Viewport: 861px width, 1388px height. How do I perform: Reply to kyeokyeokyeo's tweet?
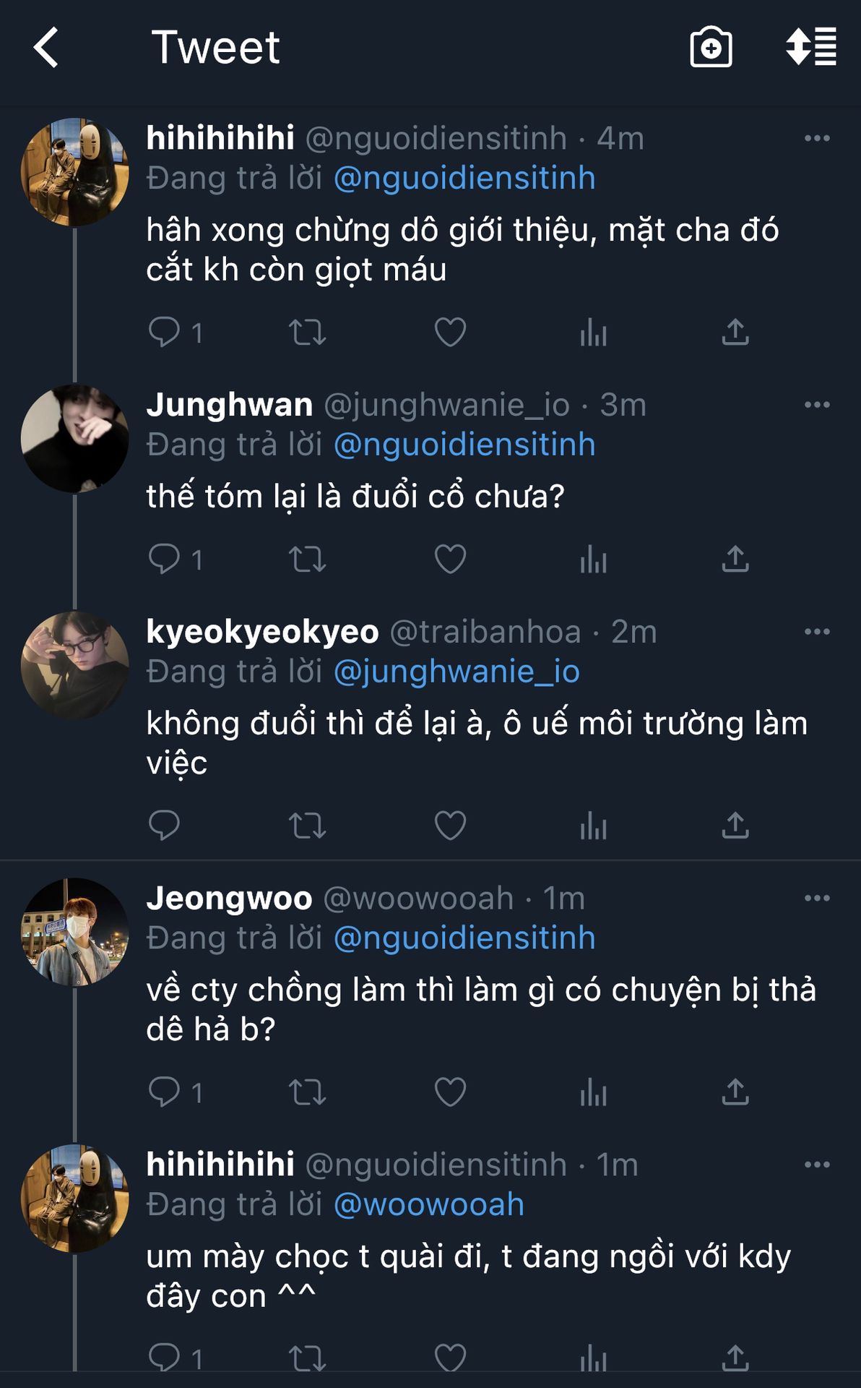point(165,826)
